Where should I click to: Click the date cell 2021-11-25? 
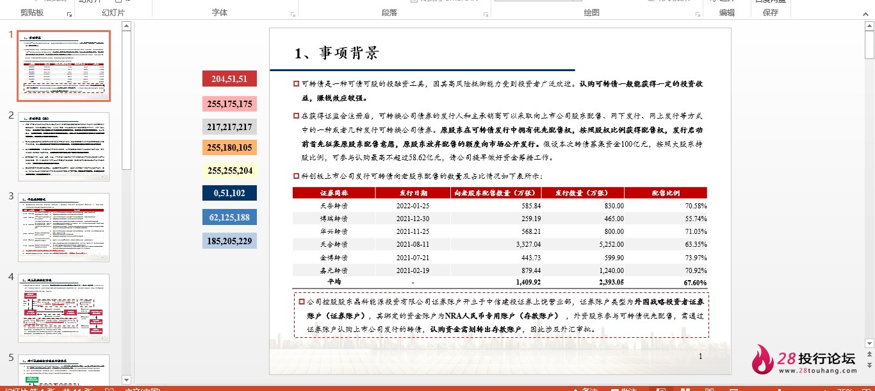pyautogui.click(x=413, y=231)
